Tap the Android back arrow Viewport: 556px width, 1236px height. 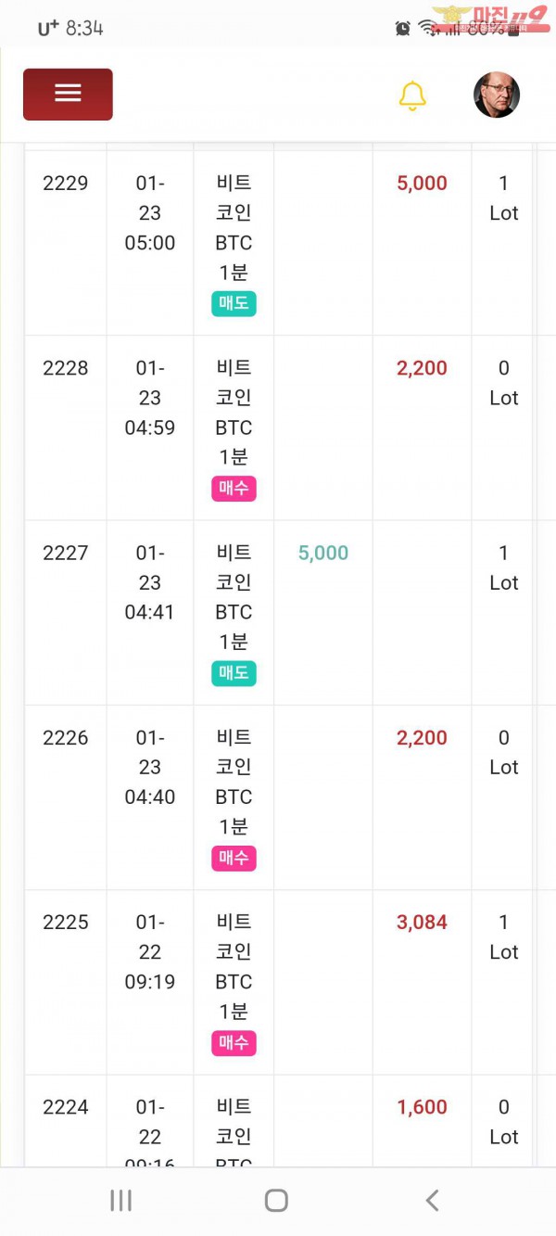(x=432, y=1201)
